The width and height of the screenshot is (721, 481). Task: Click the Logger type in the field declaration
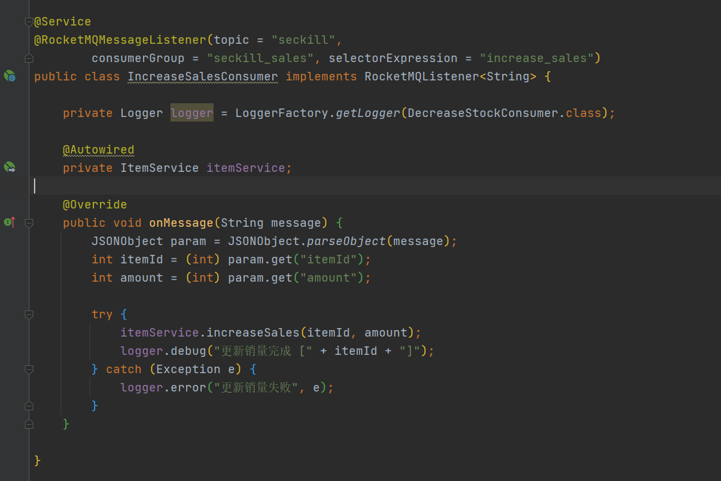(142, 113)
